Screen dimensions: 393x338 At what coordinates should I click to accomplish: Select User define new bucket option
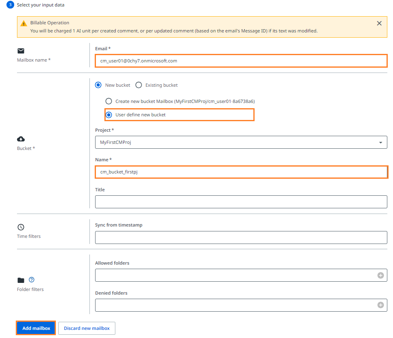(108, 115)
